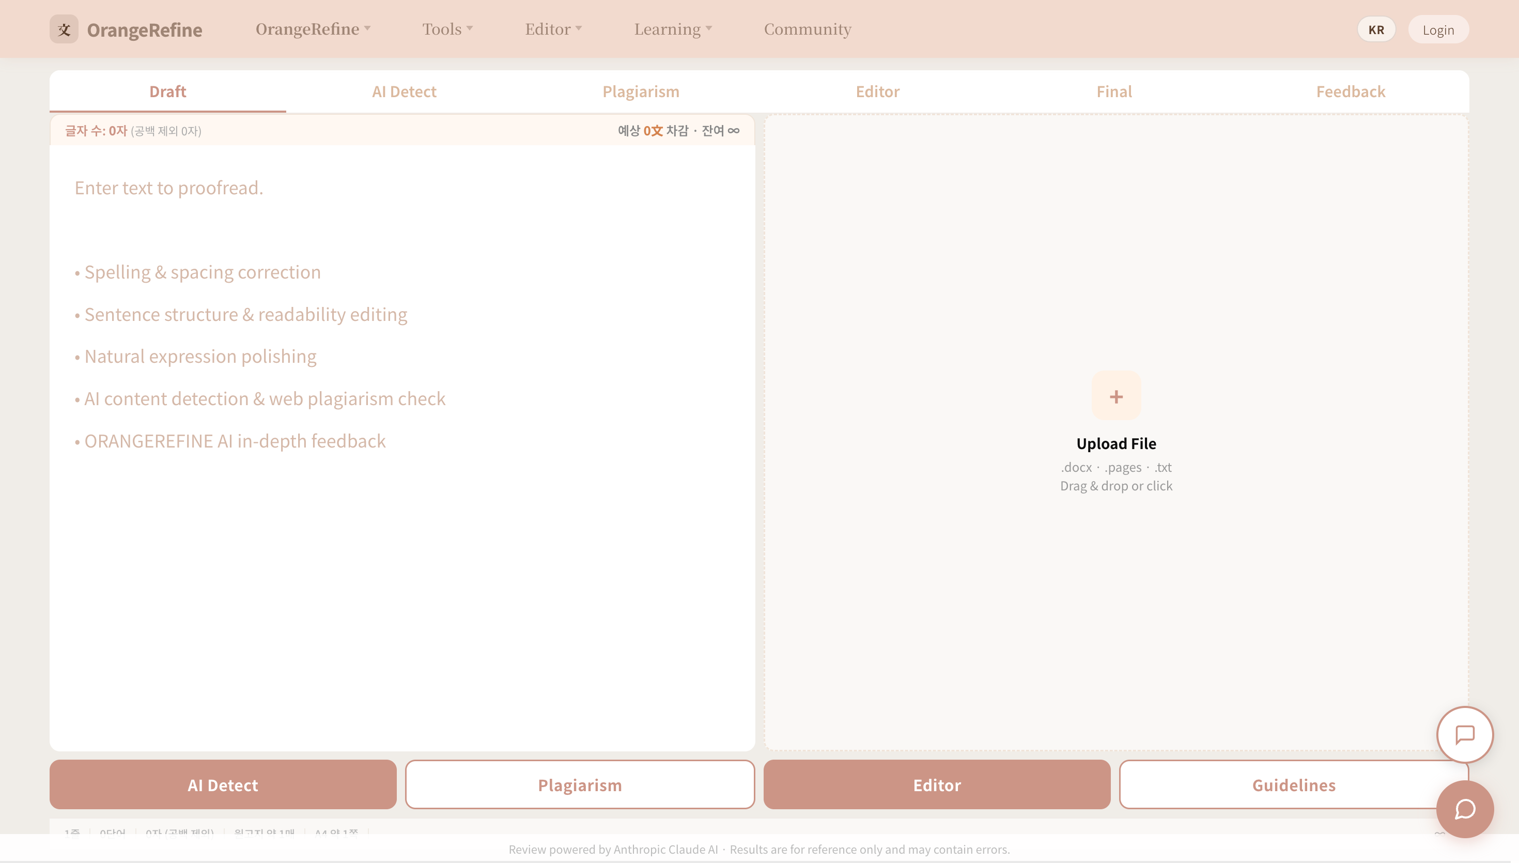This screenshot has width=1519, height=863.
Task: Switch to the AI Detect tab
Action: pyautogui.click(x=404, y=91)
